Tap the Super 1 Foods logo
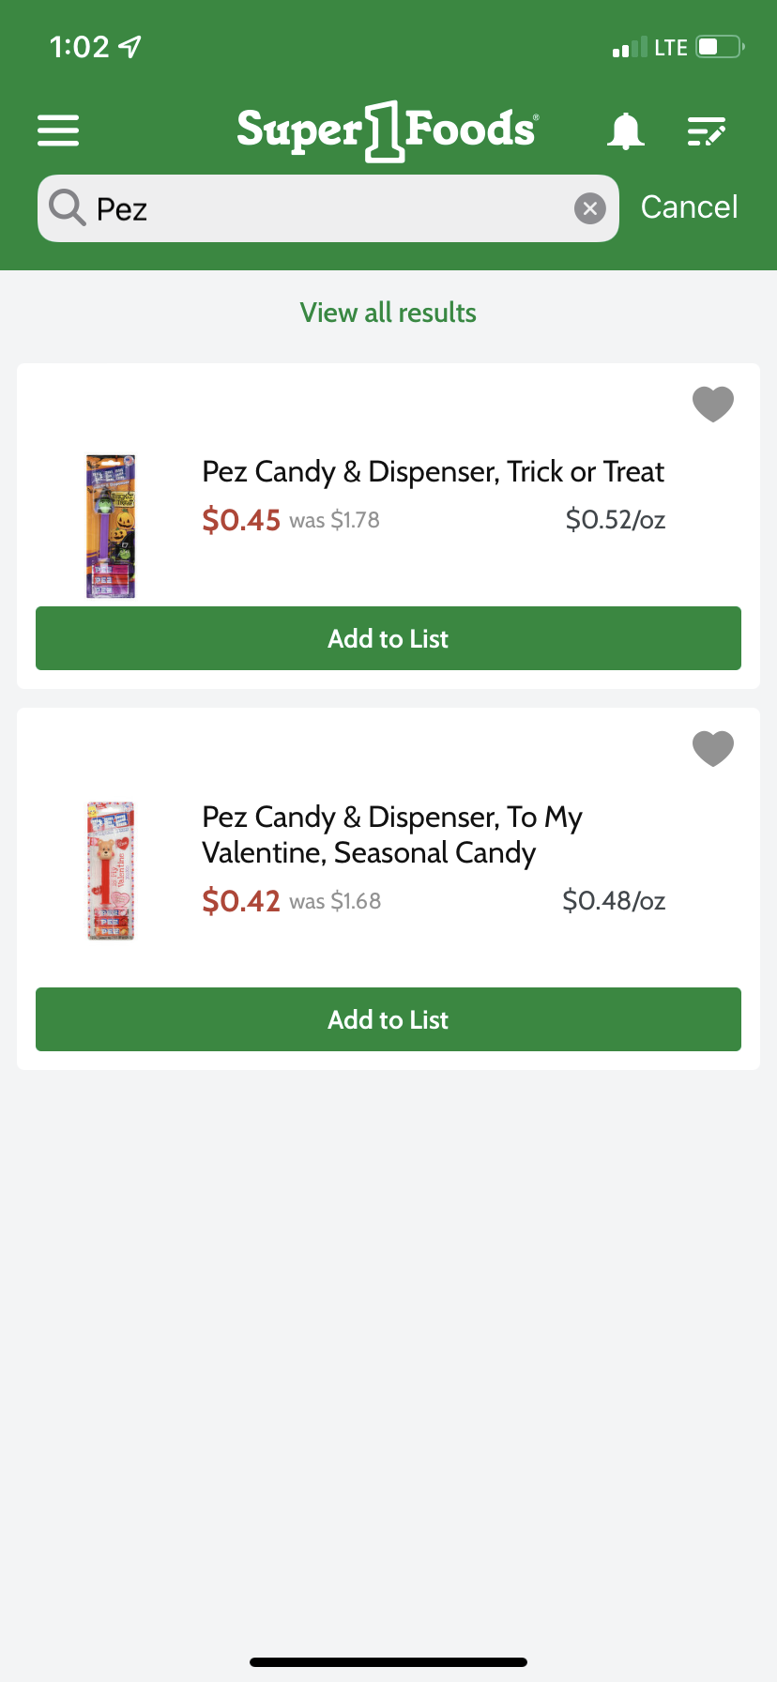The width and height of the screenshot is (777, 1682). coord(388,130)
